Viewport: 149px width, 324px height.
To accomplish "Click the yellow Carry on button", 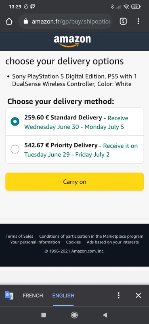I will tap(74, 181).
